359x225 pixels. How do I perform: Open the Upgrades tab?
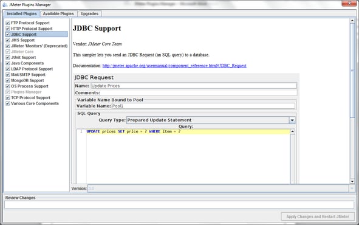tap(89, 14)
